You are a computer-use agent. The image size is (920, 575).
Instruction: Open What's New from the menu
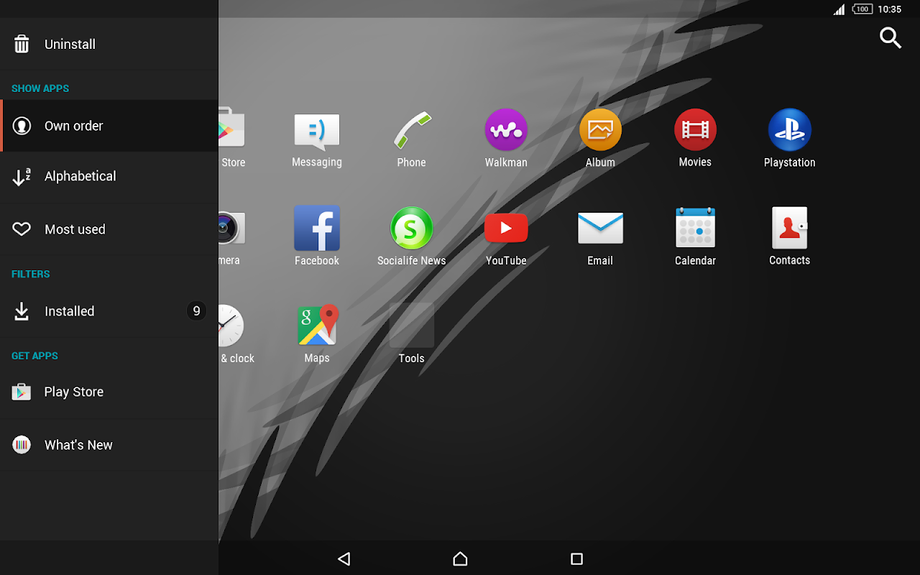109,445
